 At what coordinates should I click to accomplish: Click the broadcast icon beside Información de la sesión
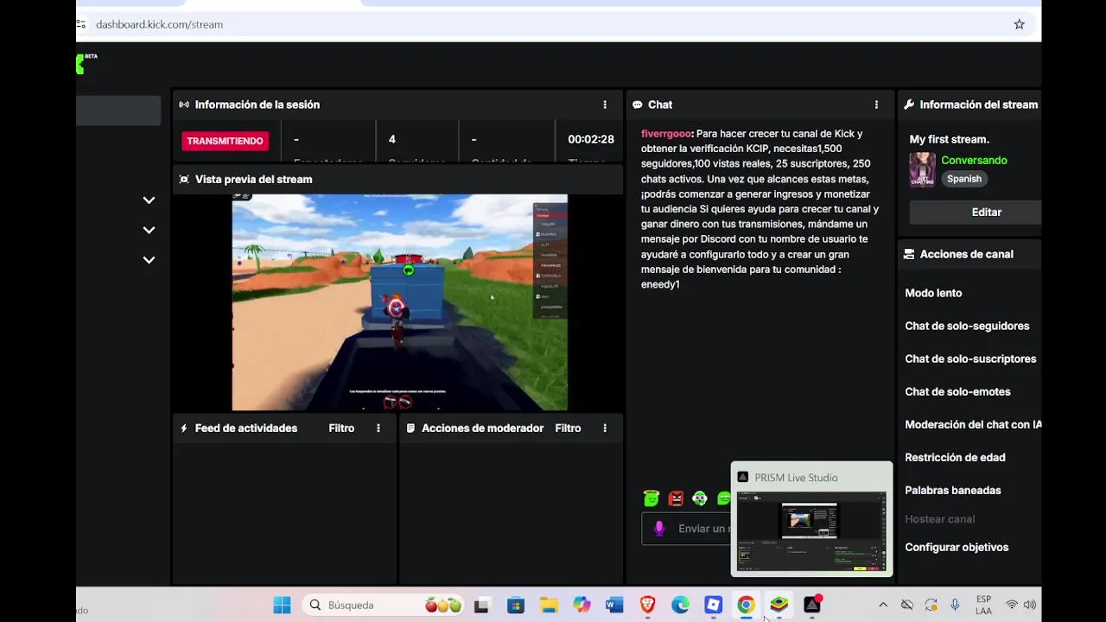pos(184,105)
